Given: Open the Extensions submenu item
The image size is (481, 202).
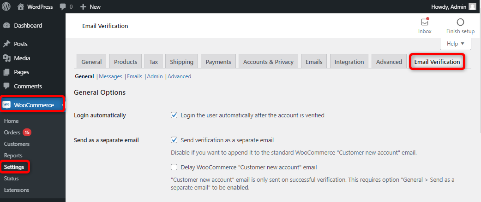Looking at the screenshot, I should pos(17,190).
